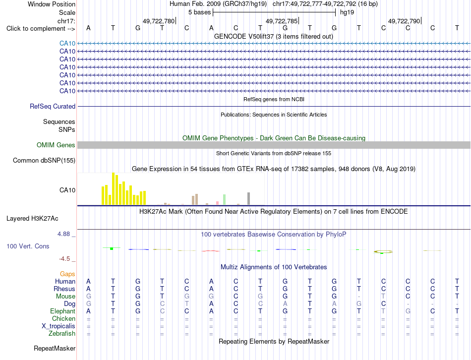Viewport: 471px width, 360px height.
Task: Click the Common dbSNP(155) track label
Action: tap(44, 161)
